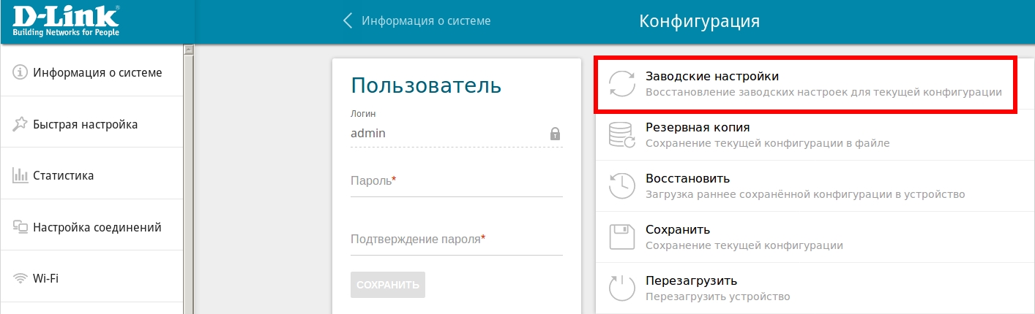
Task: Click the quick setup wand icon
Action: [x=20, y=124]
